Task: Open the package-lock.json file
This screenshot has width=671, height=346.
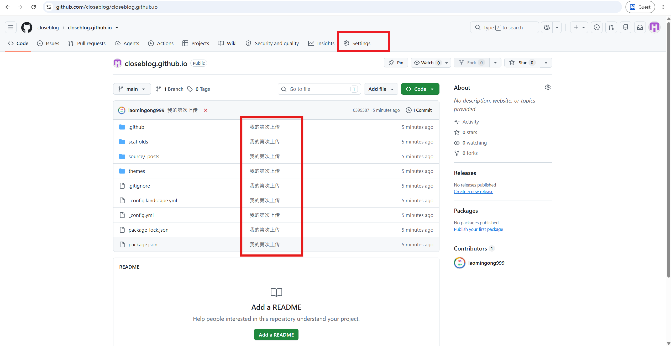Action: pos(149,230)
